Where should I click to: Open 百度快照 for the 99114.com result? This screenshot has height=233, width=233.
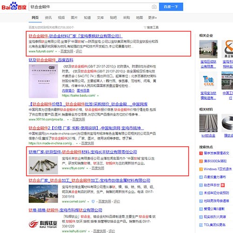pos(79,119)
